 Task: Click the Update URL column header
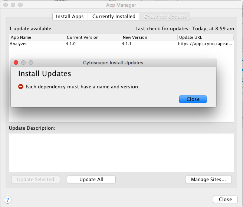click(x=206, y=37)
